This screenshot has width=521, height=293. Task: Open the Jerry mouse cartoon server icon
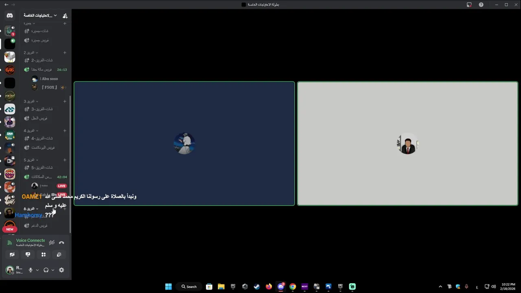point(10,187)
